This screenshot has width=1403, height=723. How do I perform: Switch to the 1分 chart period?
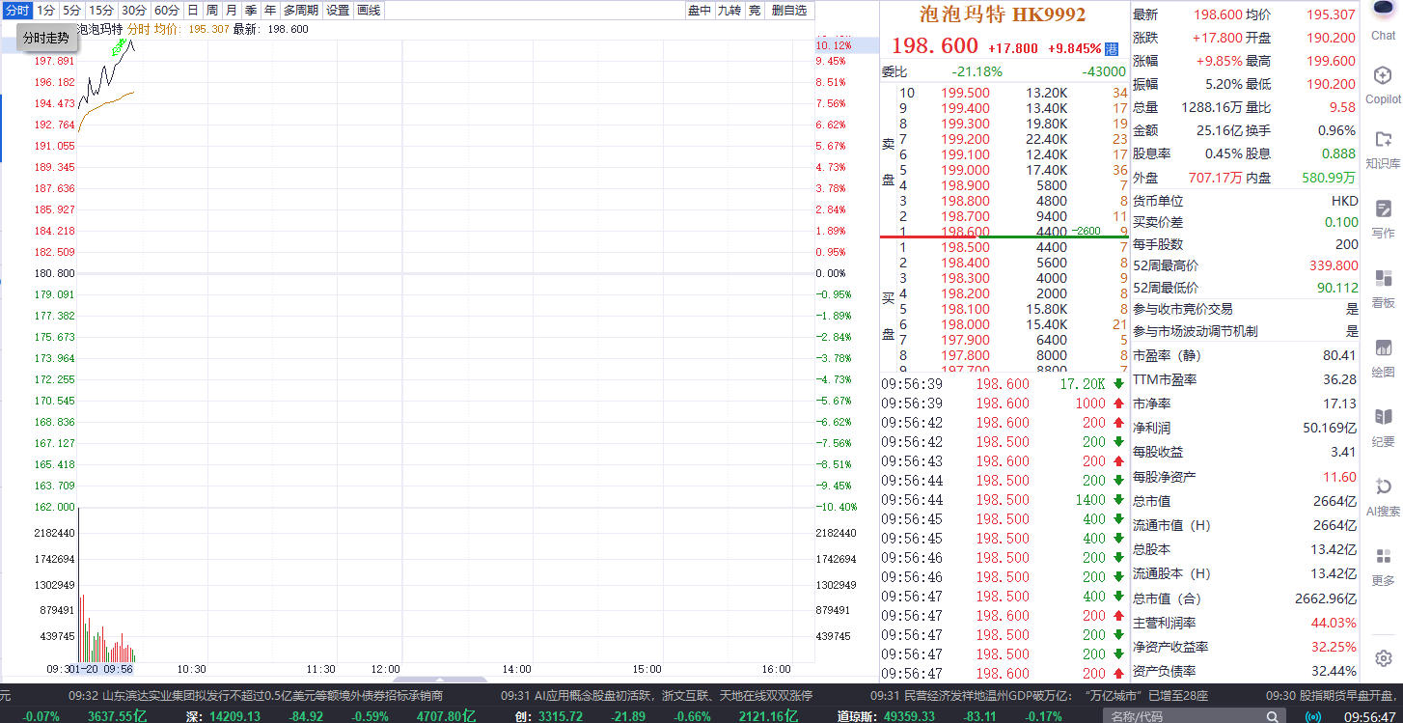click(45, 10)
